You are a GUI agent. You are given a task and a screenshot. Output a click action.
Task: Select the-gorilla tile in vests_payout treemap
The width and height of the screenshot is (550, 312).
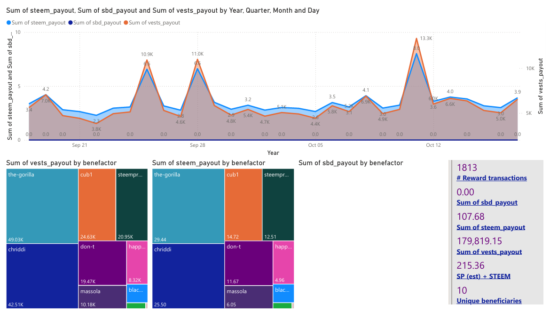click(x=42, y=206)
